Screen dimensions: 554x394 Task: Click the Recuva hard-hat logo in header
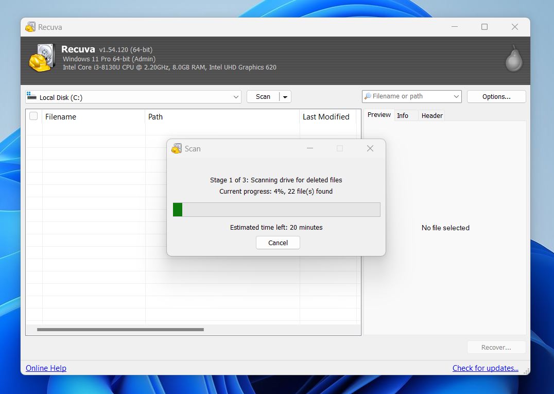[41, 58]
